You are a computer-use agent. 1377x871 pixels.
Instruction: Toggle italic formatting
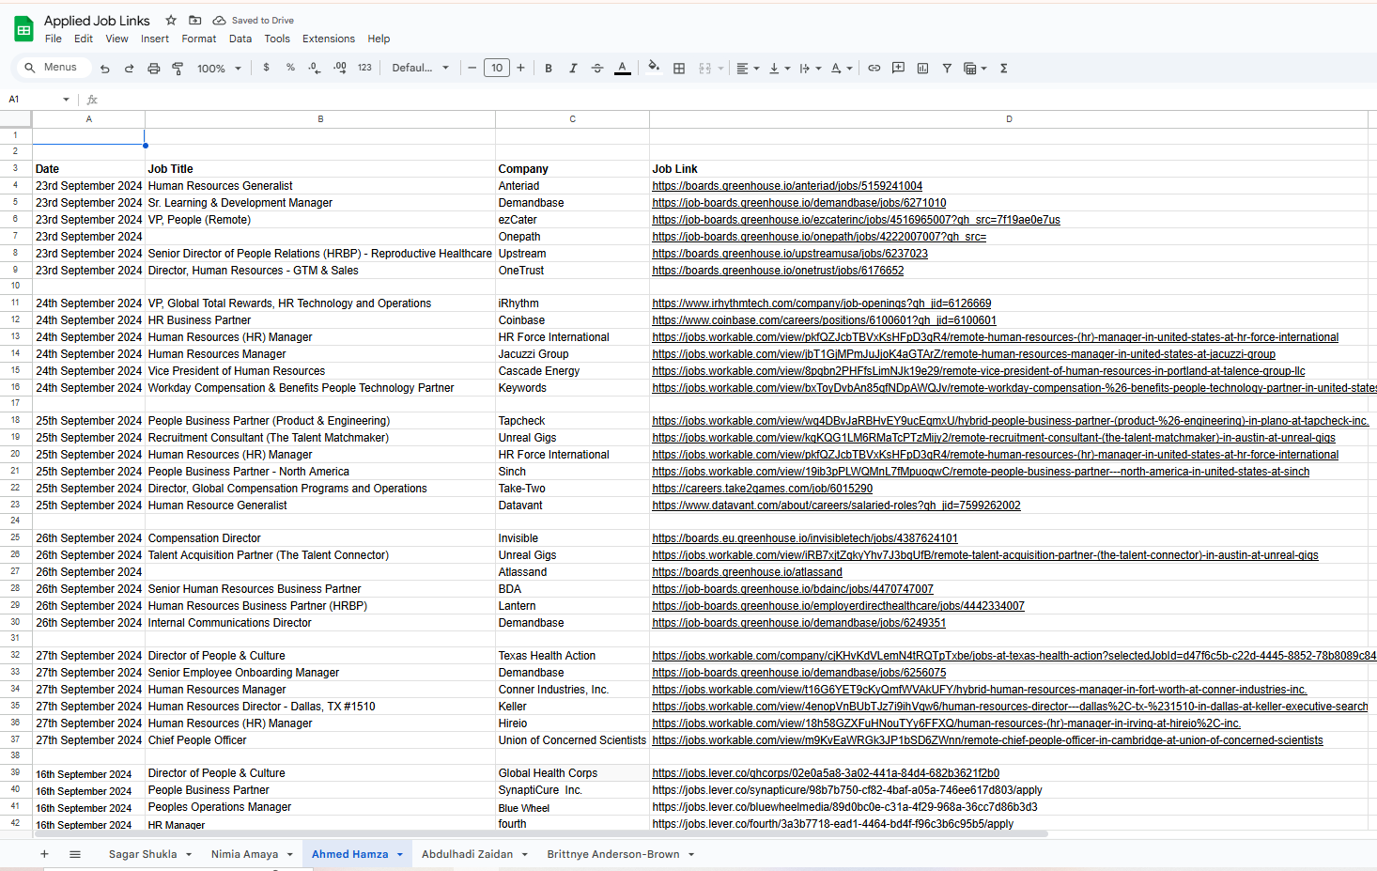[x=573, y=68]
